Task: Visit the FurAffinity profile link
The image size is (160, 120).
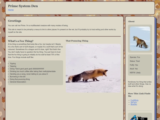Action: pos(135,100)
